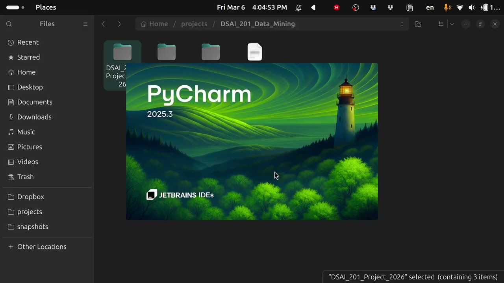
Task: Open the en keyboard layout menu
Action: tap(430, 7)
